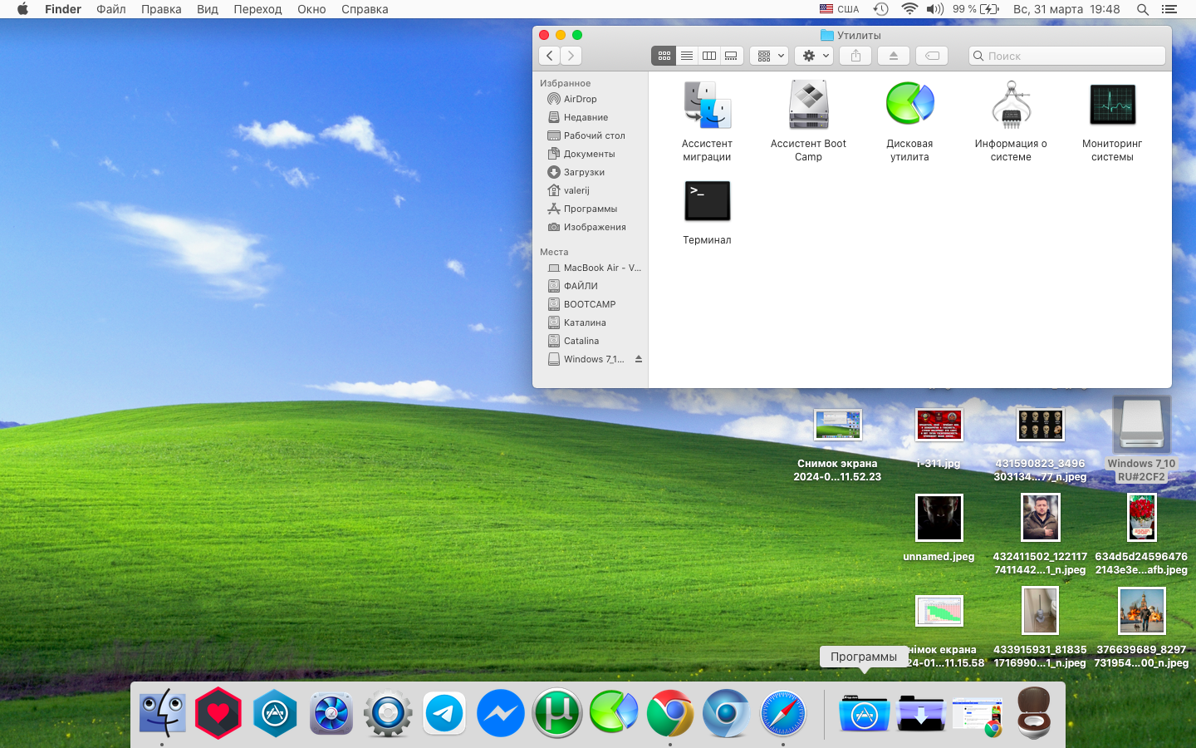
Task: Select the Информация о системе app icon
Action: point(1011,106)
